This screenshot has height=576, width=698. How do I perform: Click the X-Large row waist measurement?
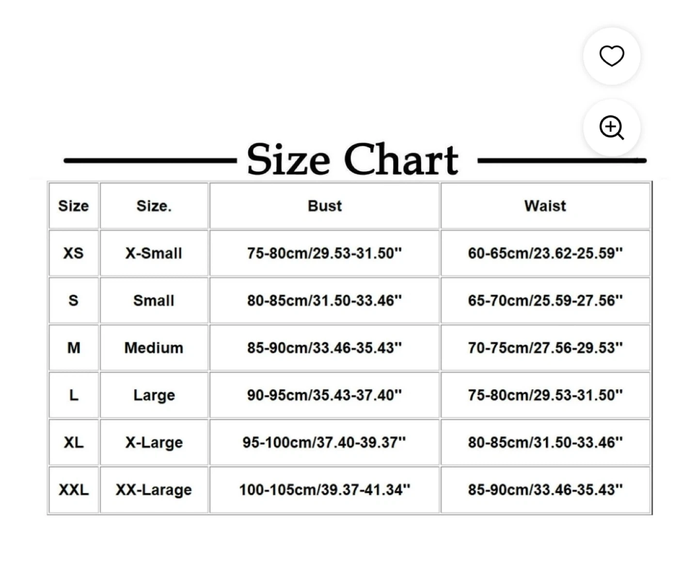click(545, 442)
